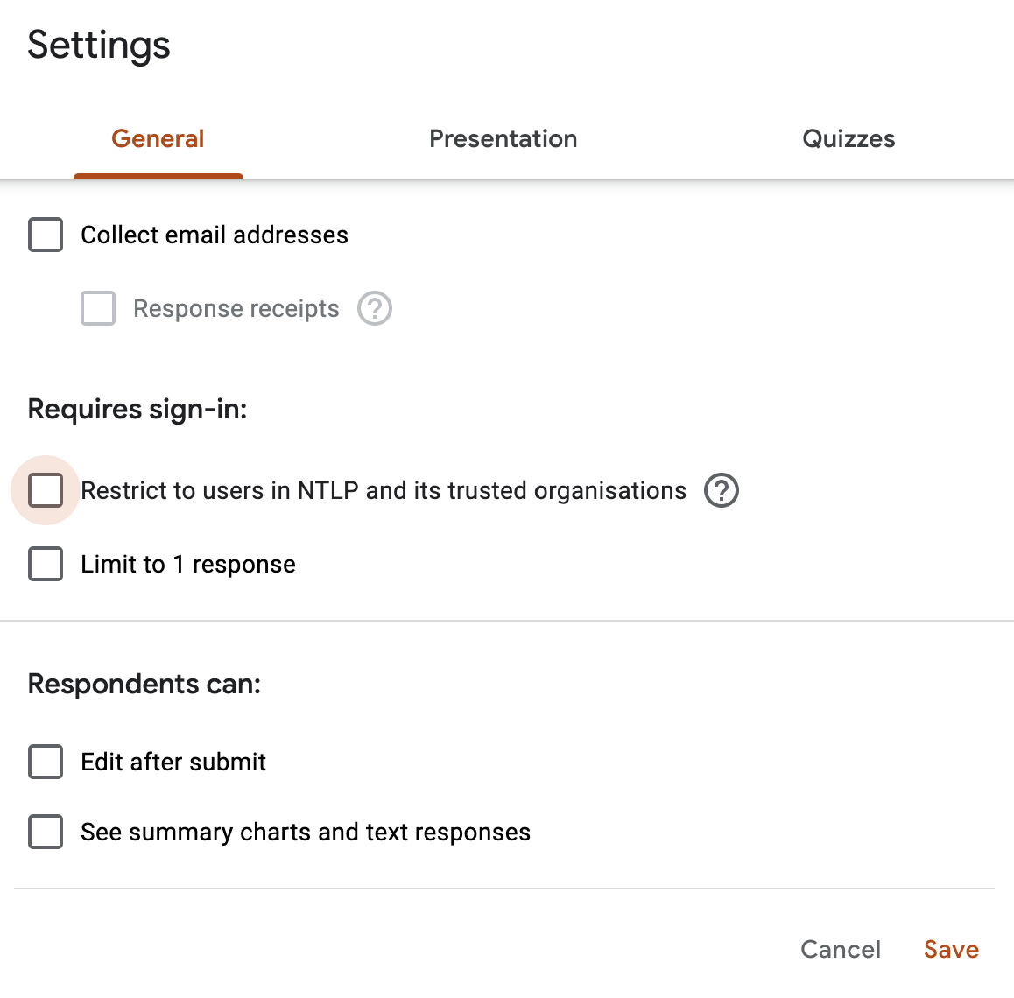The width and height of the screenshot is (1014, 998).
Task: Go to the Quizzes tab
Action: pyautogui.click(x=849, y=139)
